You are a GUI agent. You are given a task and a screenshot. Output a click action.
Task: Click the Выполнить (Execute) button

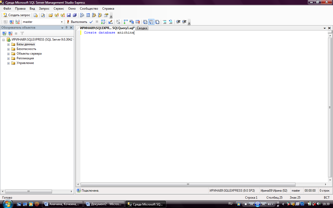pos(77,22)
